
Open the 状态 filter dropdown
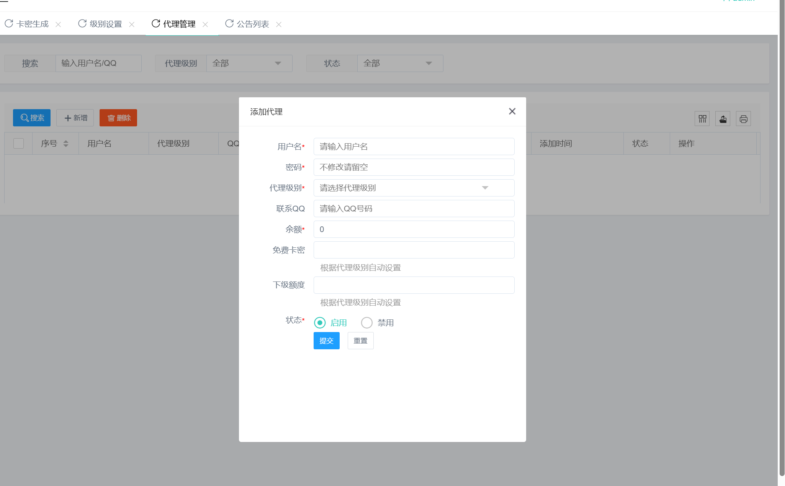point(400,63)
